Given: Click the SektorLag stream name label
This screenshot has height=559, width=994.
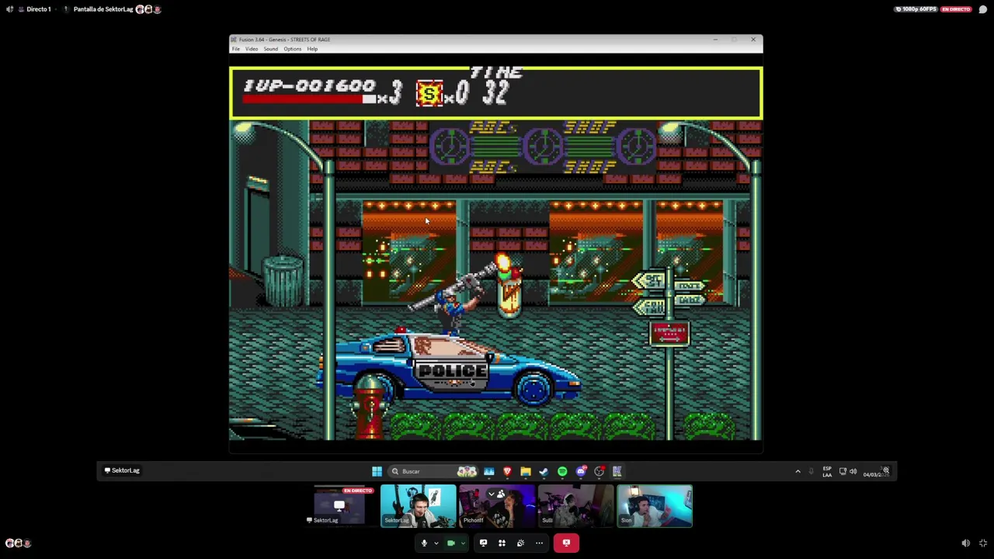Looking at the screenshot, I should tap(122, 470).
